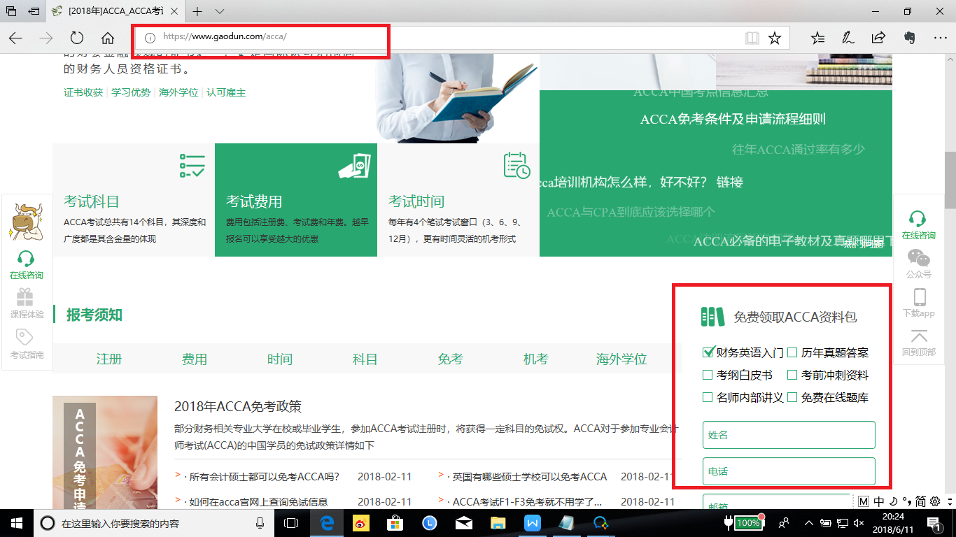Show tabs you've set aside
This screenshot has width=956, height=537.
click(11, 11)
